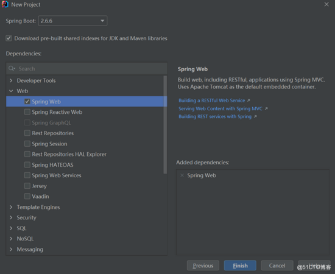Select the Vaadin row label
This screenshot has width=335, height=274.
[40, 196]
